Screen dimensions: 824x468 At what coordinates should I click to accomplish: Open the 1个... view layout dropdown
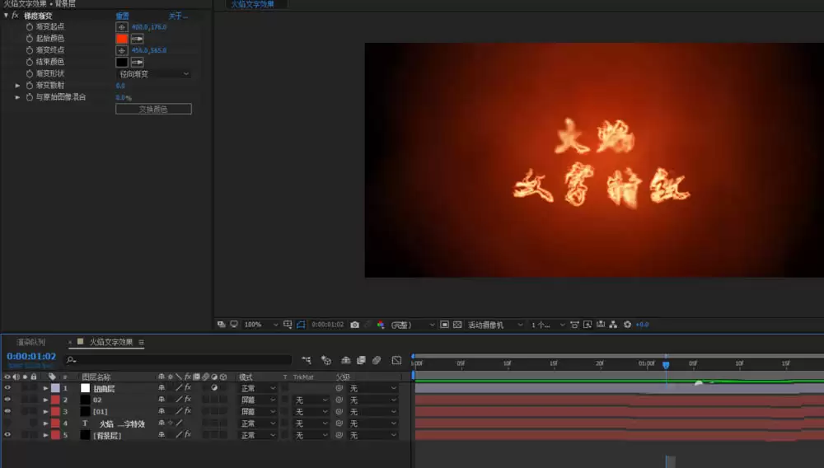(x=548, y=325)
